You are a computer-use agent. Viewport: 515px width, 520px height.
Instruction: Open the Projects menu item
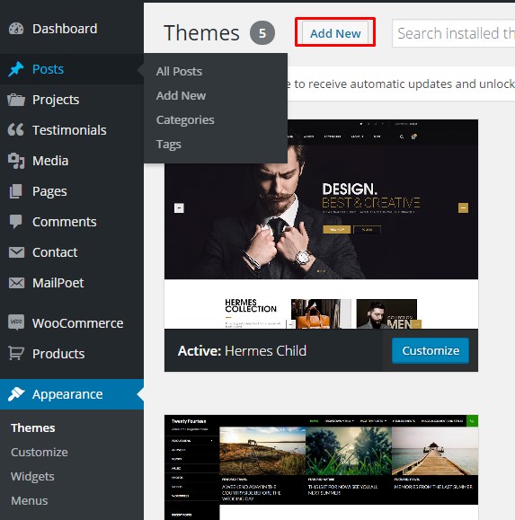72,100
